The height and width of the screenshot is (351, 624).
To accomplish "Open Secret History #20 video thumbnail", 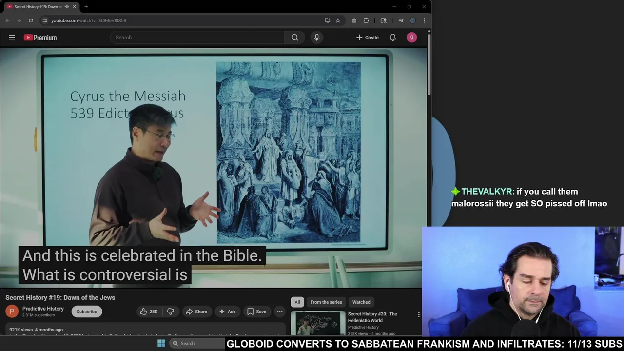I will 318,323.
